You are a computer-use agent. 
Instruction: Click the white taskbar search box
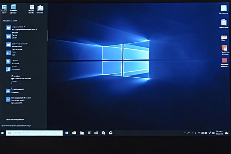[34, 133]
